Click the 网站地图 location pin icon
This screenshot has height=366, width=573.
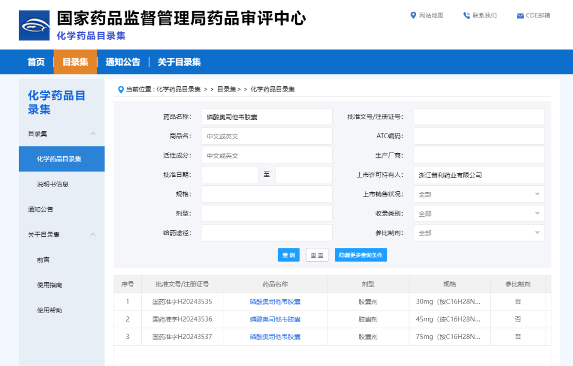(413, 15)
